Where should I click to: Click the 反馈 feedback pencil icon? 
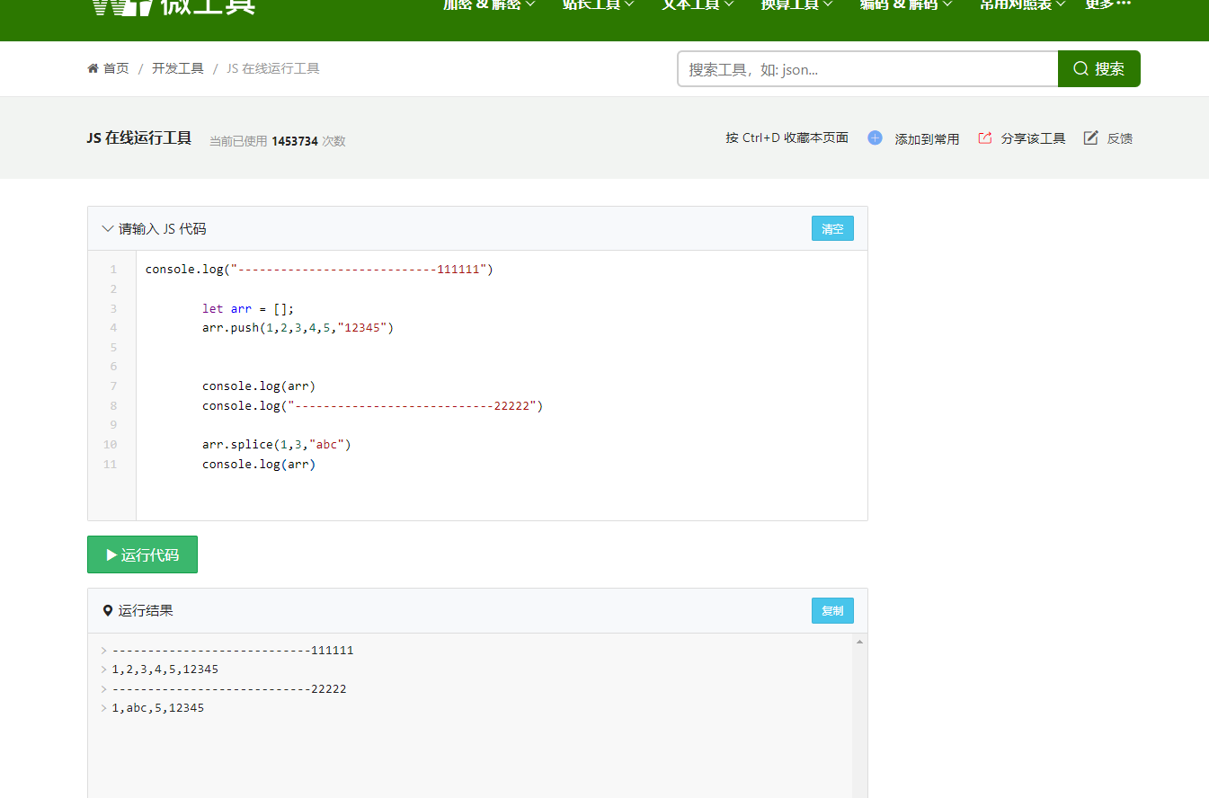click(x=1090, y=138)
